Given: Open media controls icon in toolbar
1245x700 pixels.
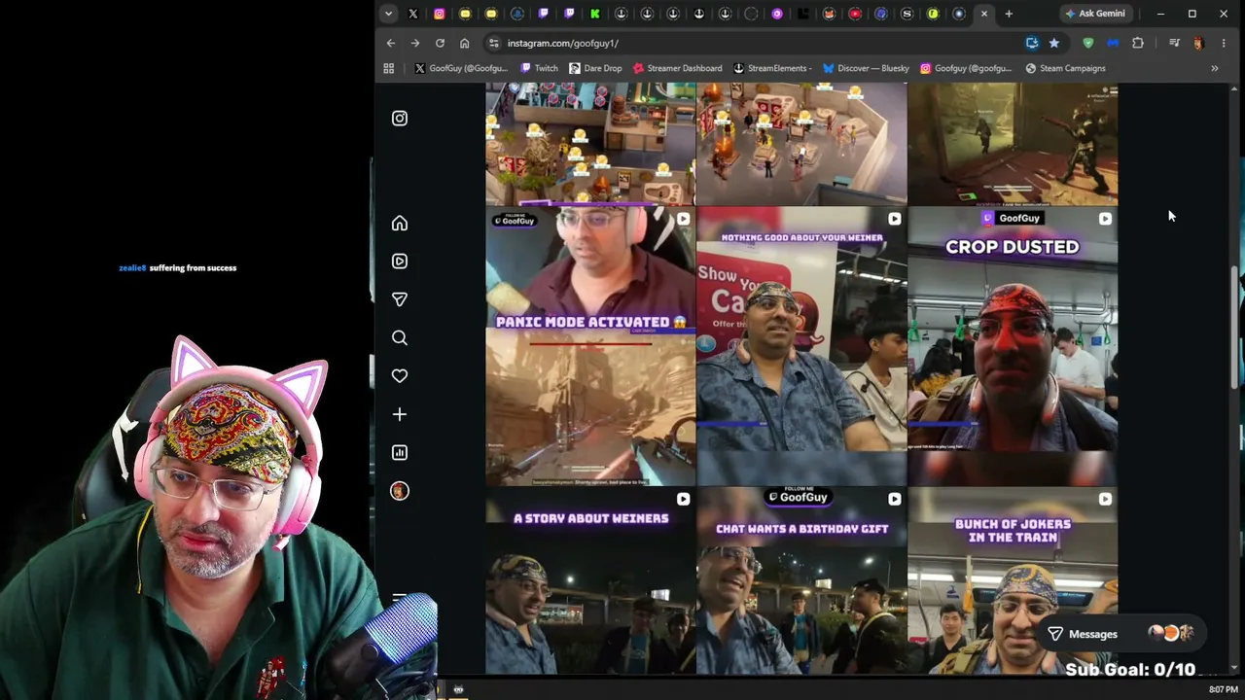Looking at the screenshot, I should [x=1174, y=43].
